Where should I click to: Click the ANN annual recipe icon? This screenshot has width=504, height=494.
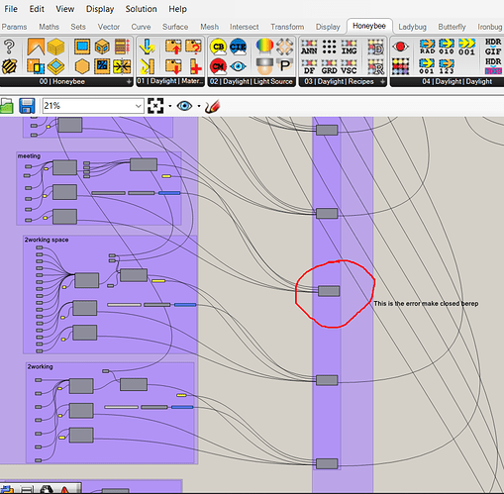coord(309,48)
